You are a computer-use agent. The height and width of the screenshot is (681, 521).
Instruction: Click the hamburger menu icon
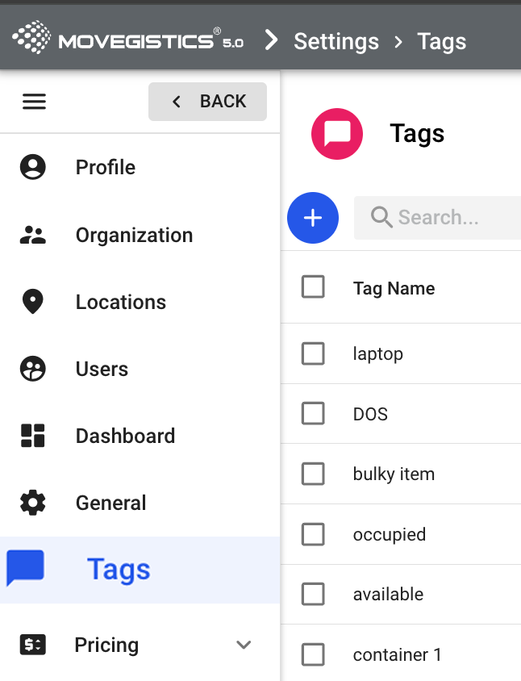[x=34, y=102]
